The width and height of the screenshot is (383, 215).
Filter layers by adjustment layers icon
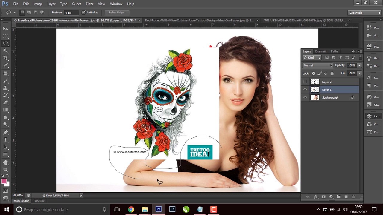pyautogui.click(x=333, y=58)
